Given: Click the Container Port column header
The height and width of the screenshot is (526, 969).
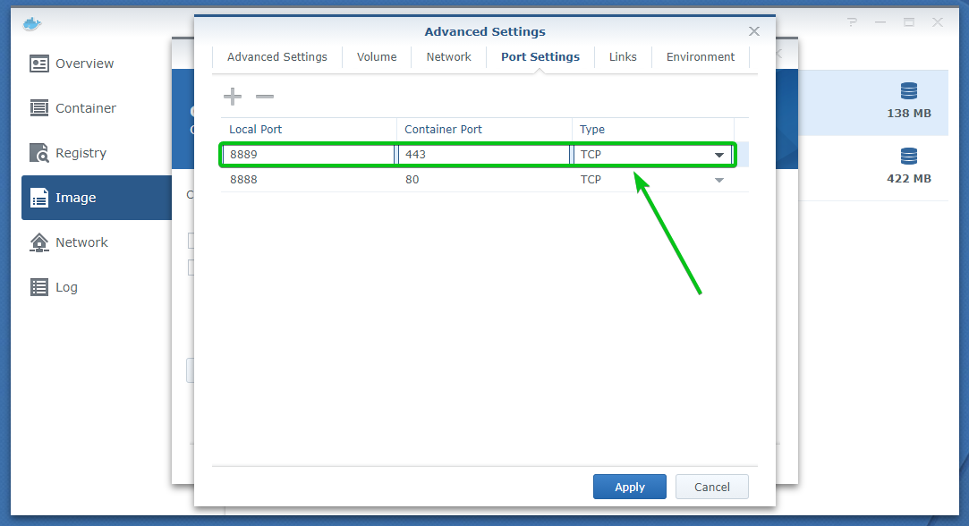Looking at the screenshot, I should pyautogui.click(x=484, y=129).
